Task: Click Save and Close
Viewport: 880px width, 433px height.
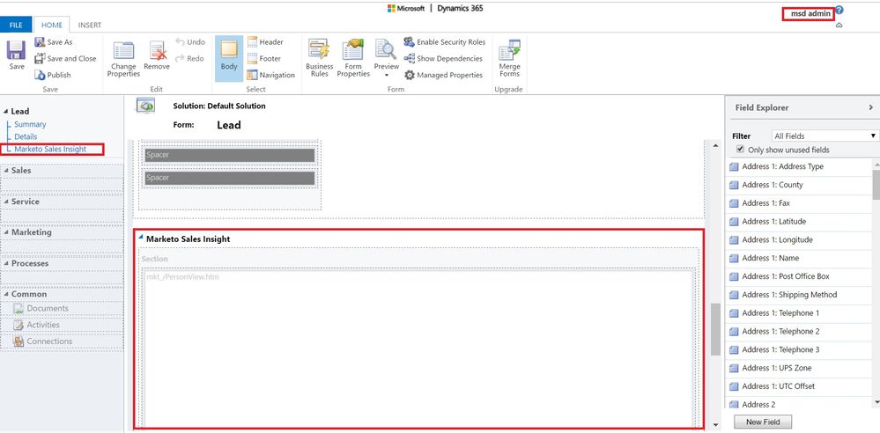Action: pyautogui.click(x=65, y=58)
